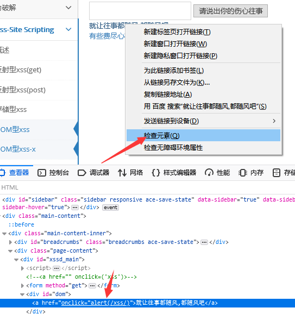
Task: Click the HTML search field in inspector
Action: click(147, 187)
